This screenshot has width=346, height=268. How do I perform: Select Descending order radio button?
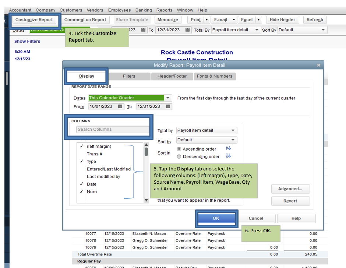[x=179, y=156]
